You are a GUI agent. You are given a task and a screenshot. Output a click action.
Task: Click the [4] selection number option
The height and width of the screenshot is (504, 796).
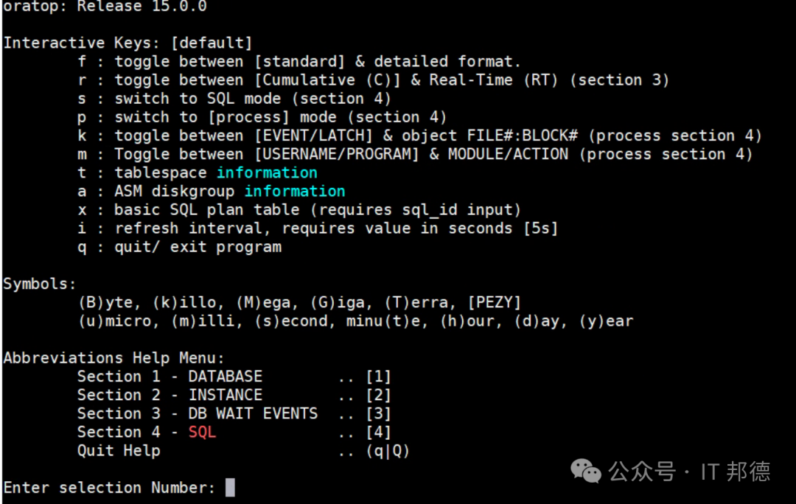[x=378, y=432]
